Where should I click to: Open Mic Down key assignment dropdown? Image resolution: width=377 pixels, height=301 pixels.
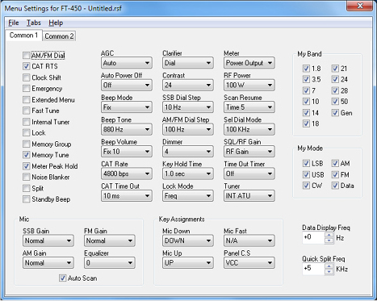point(188,240)
